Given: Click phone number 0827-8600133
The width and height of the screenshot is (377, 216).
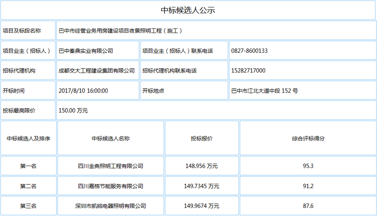Looking at the screenshot, I should (x=249, y=51).
